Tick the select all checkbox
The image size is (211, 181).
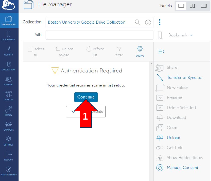click(30, 49)
